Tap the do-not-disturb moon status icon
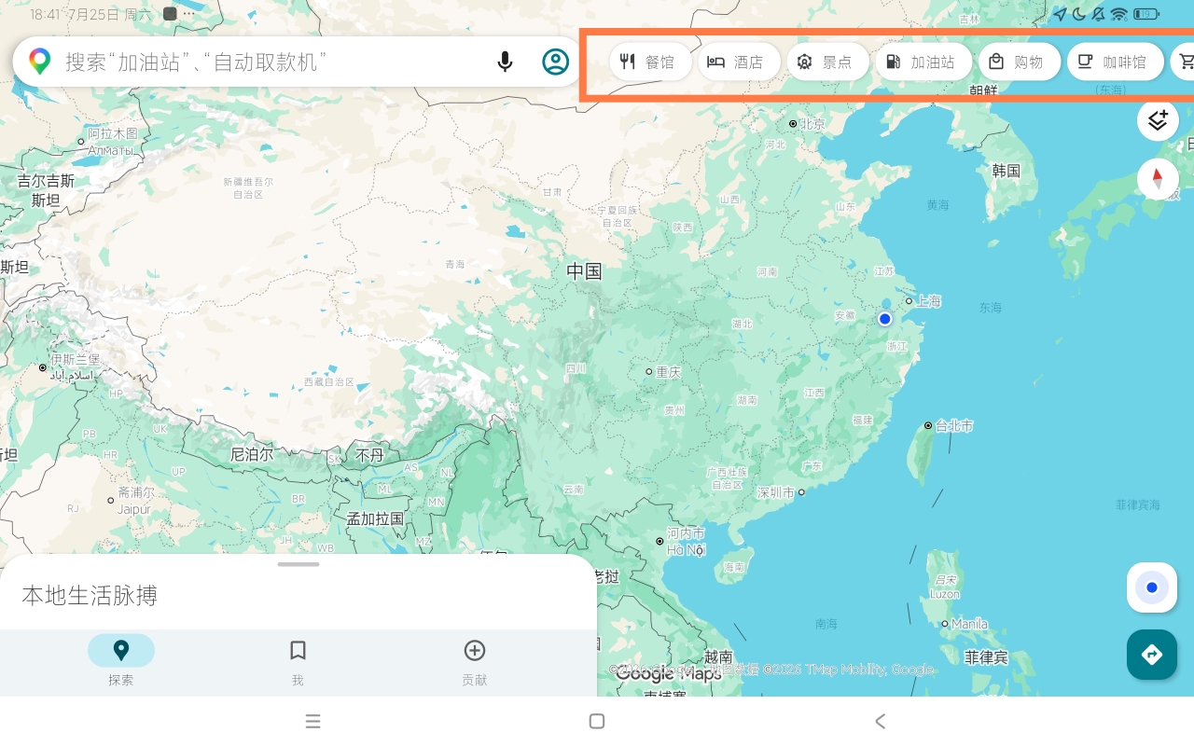Image resolution: width=1194 pixels, height=746 pixels. point(1079,14)
